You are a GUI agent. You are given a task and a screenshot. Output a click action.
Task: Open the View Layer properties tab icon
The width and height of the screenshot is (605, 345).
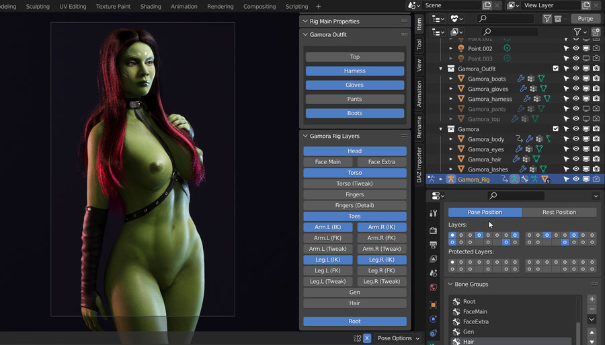click(x=434, y=258)
